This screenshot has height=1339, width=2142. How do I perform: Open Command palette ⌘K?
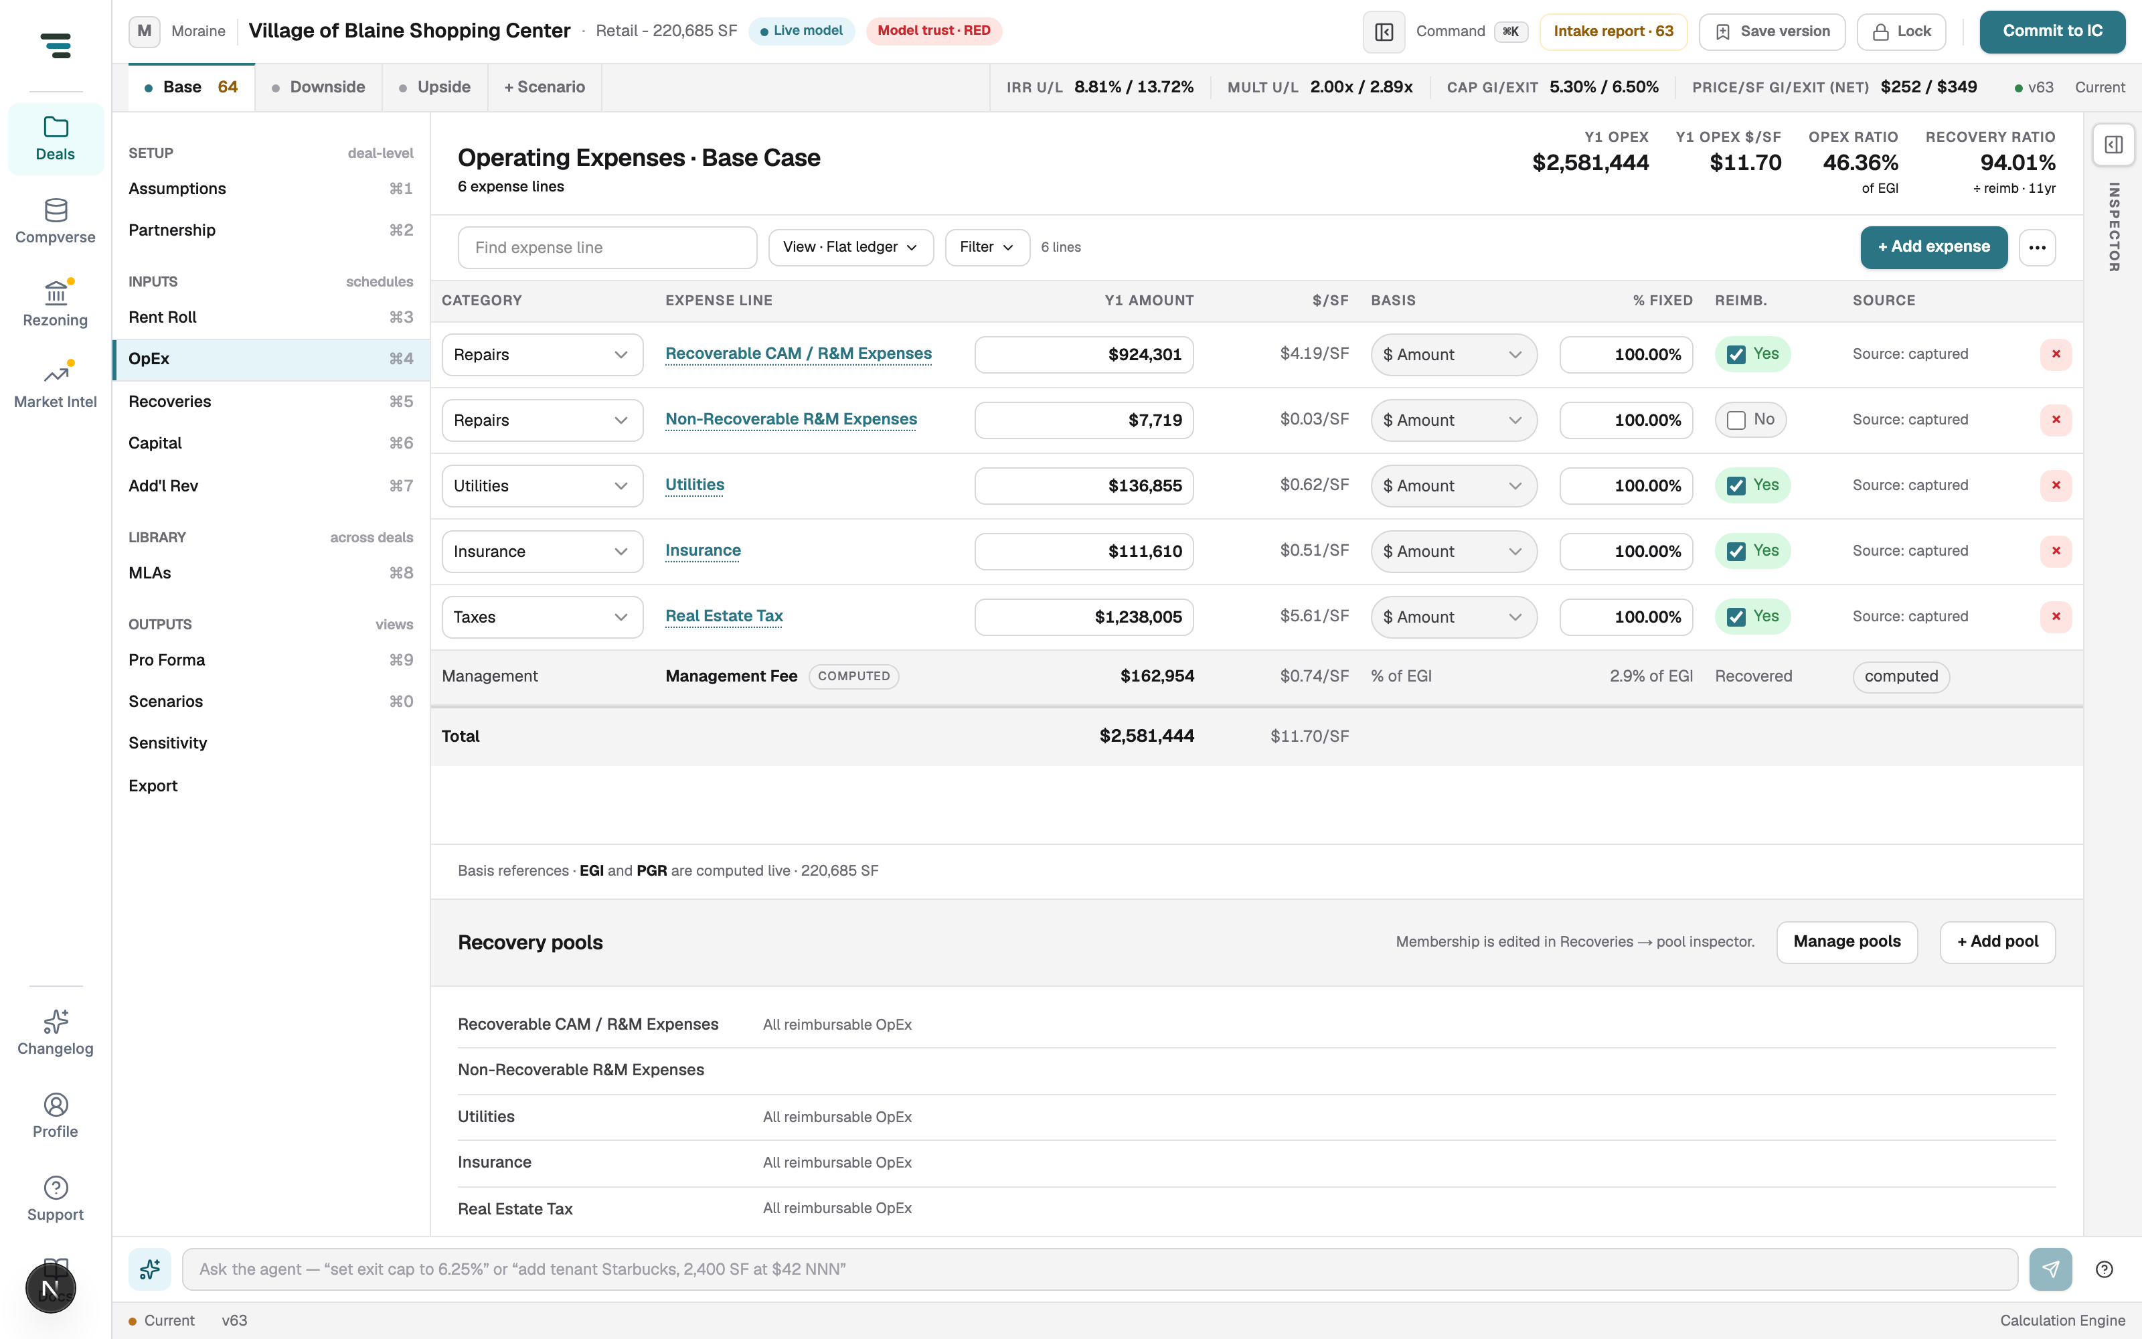click(1471, 32)
